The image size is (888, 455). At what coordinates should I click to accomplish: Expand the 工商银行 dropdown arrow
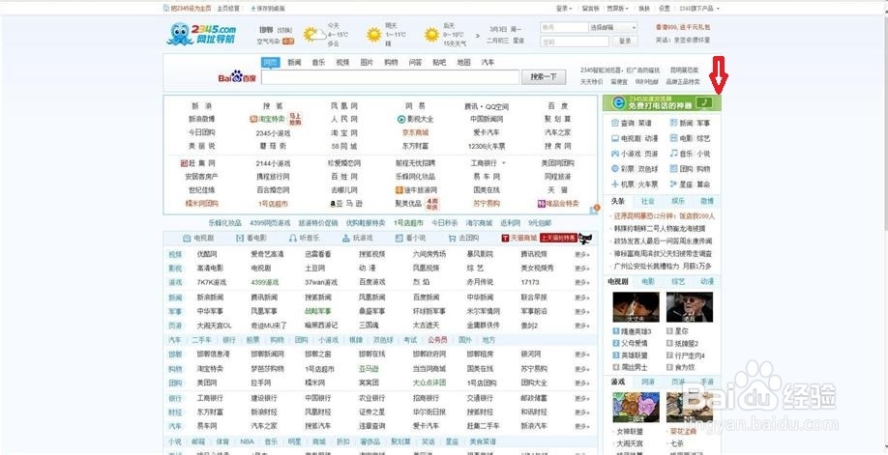point(504,163)
